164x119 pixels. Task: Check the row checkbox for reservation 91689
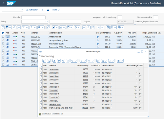tap(41, 69)
